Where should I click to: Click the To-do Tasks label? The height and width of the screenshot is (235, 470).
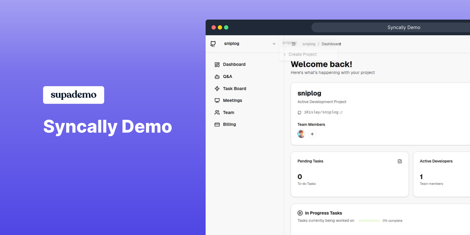pyautogui.click(x=307, y=184)
